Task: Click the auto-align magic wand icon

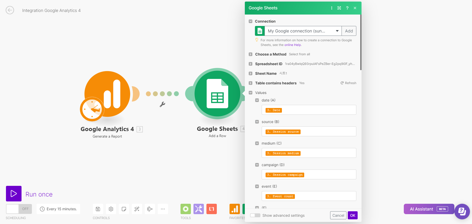Action: [137, 209]
